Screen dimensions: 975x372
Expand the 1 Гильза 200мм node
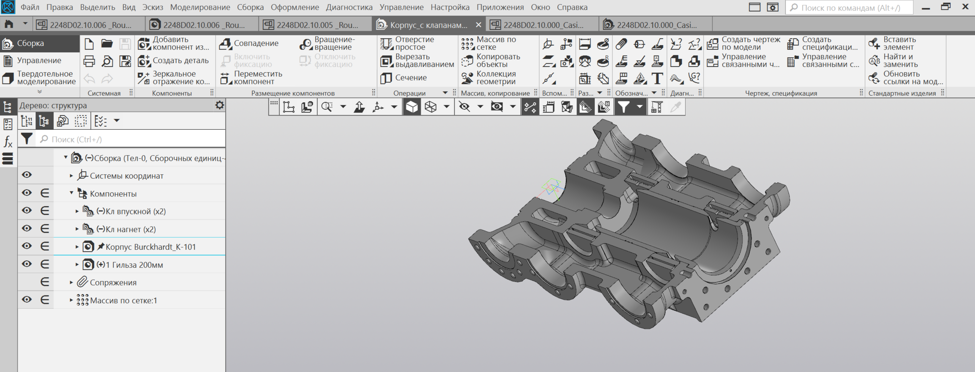(x=77, y=265)
